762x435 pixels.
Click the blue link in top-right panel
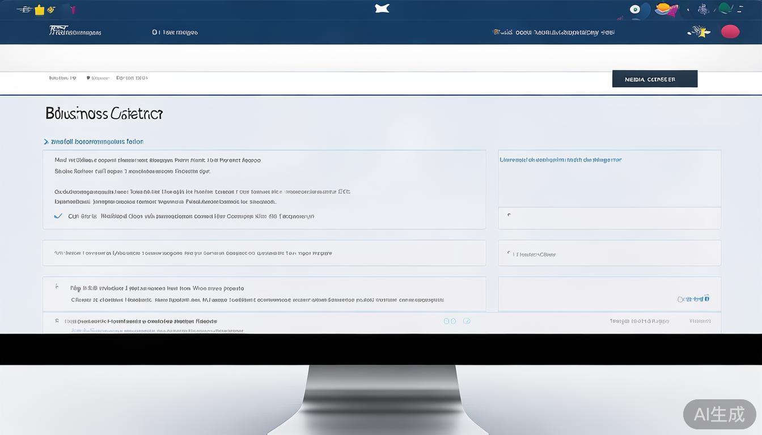coord(560,160)
